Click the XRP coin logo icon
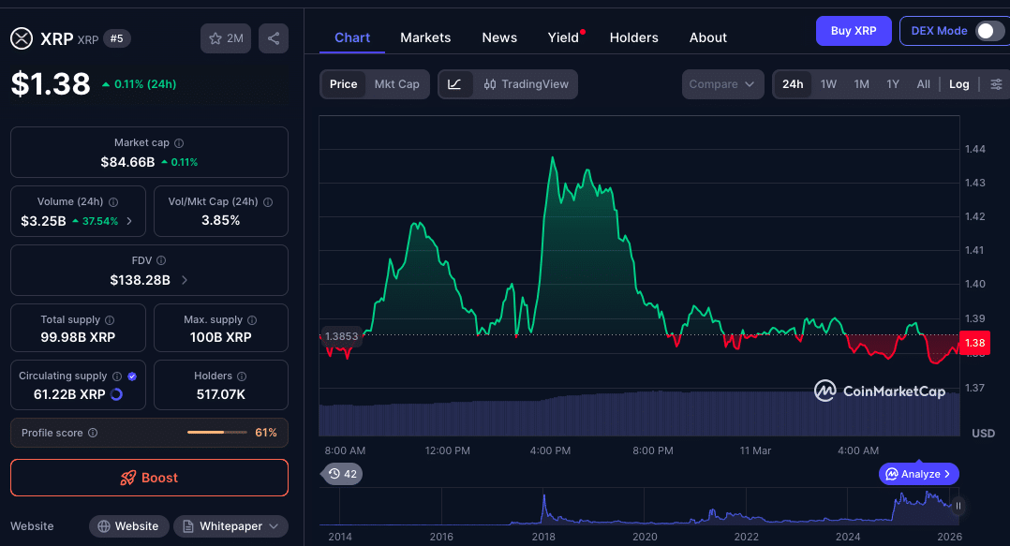Screen dimensions: 1010x546 click(x=22, y=38)
